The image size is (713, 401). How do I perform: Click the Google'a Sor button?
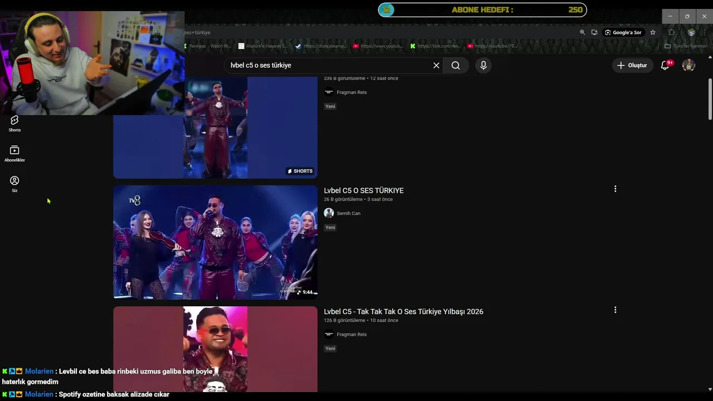tap(623, 32)
